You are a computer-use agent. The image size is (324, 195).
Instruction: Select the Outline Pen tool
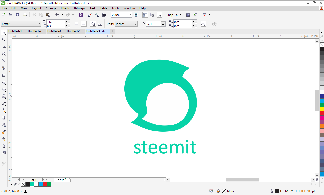(x=4, y=146)
